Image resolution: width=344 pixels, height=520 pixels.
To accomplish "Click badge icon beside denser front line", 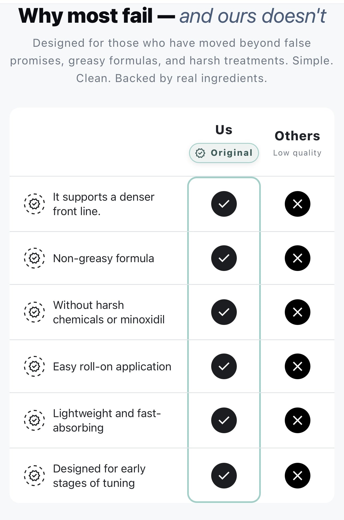I will (x=34, y=204).
